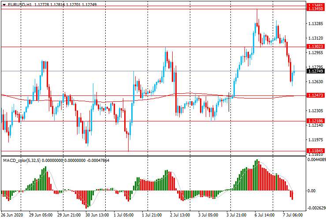Click the 1.13120 price scale value
This screenshot has height=220, width=326.
315,38
